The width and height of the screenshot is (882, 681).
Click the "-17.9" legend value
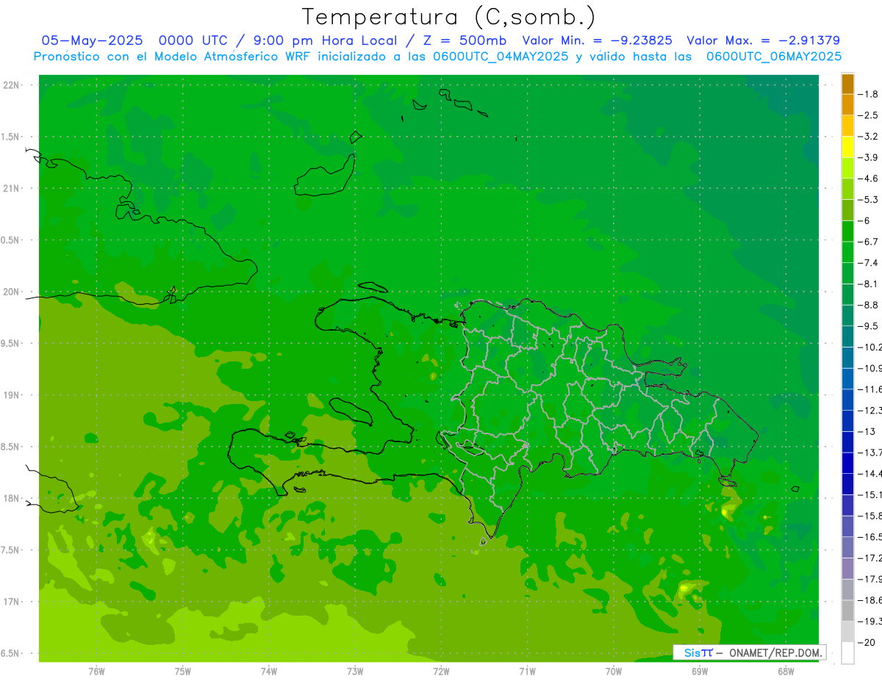tap(870, 579)
